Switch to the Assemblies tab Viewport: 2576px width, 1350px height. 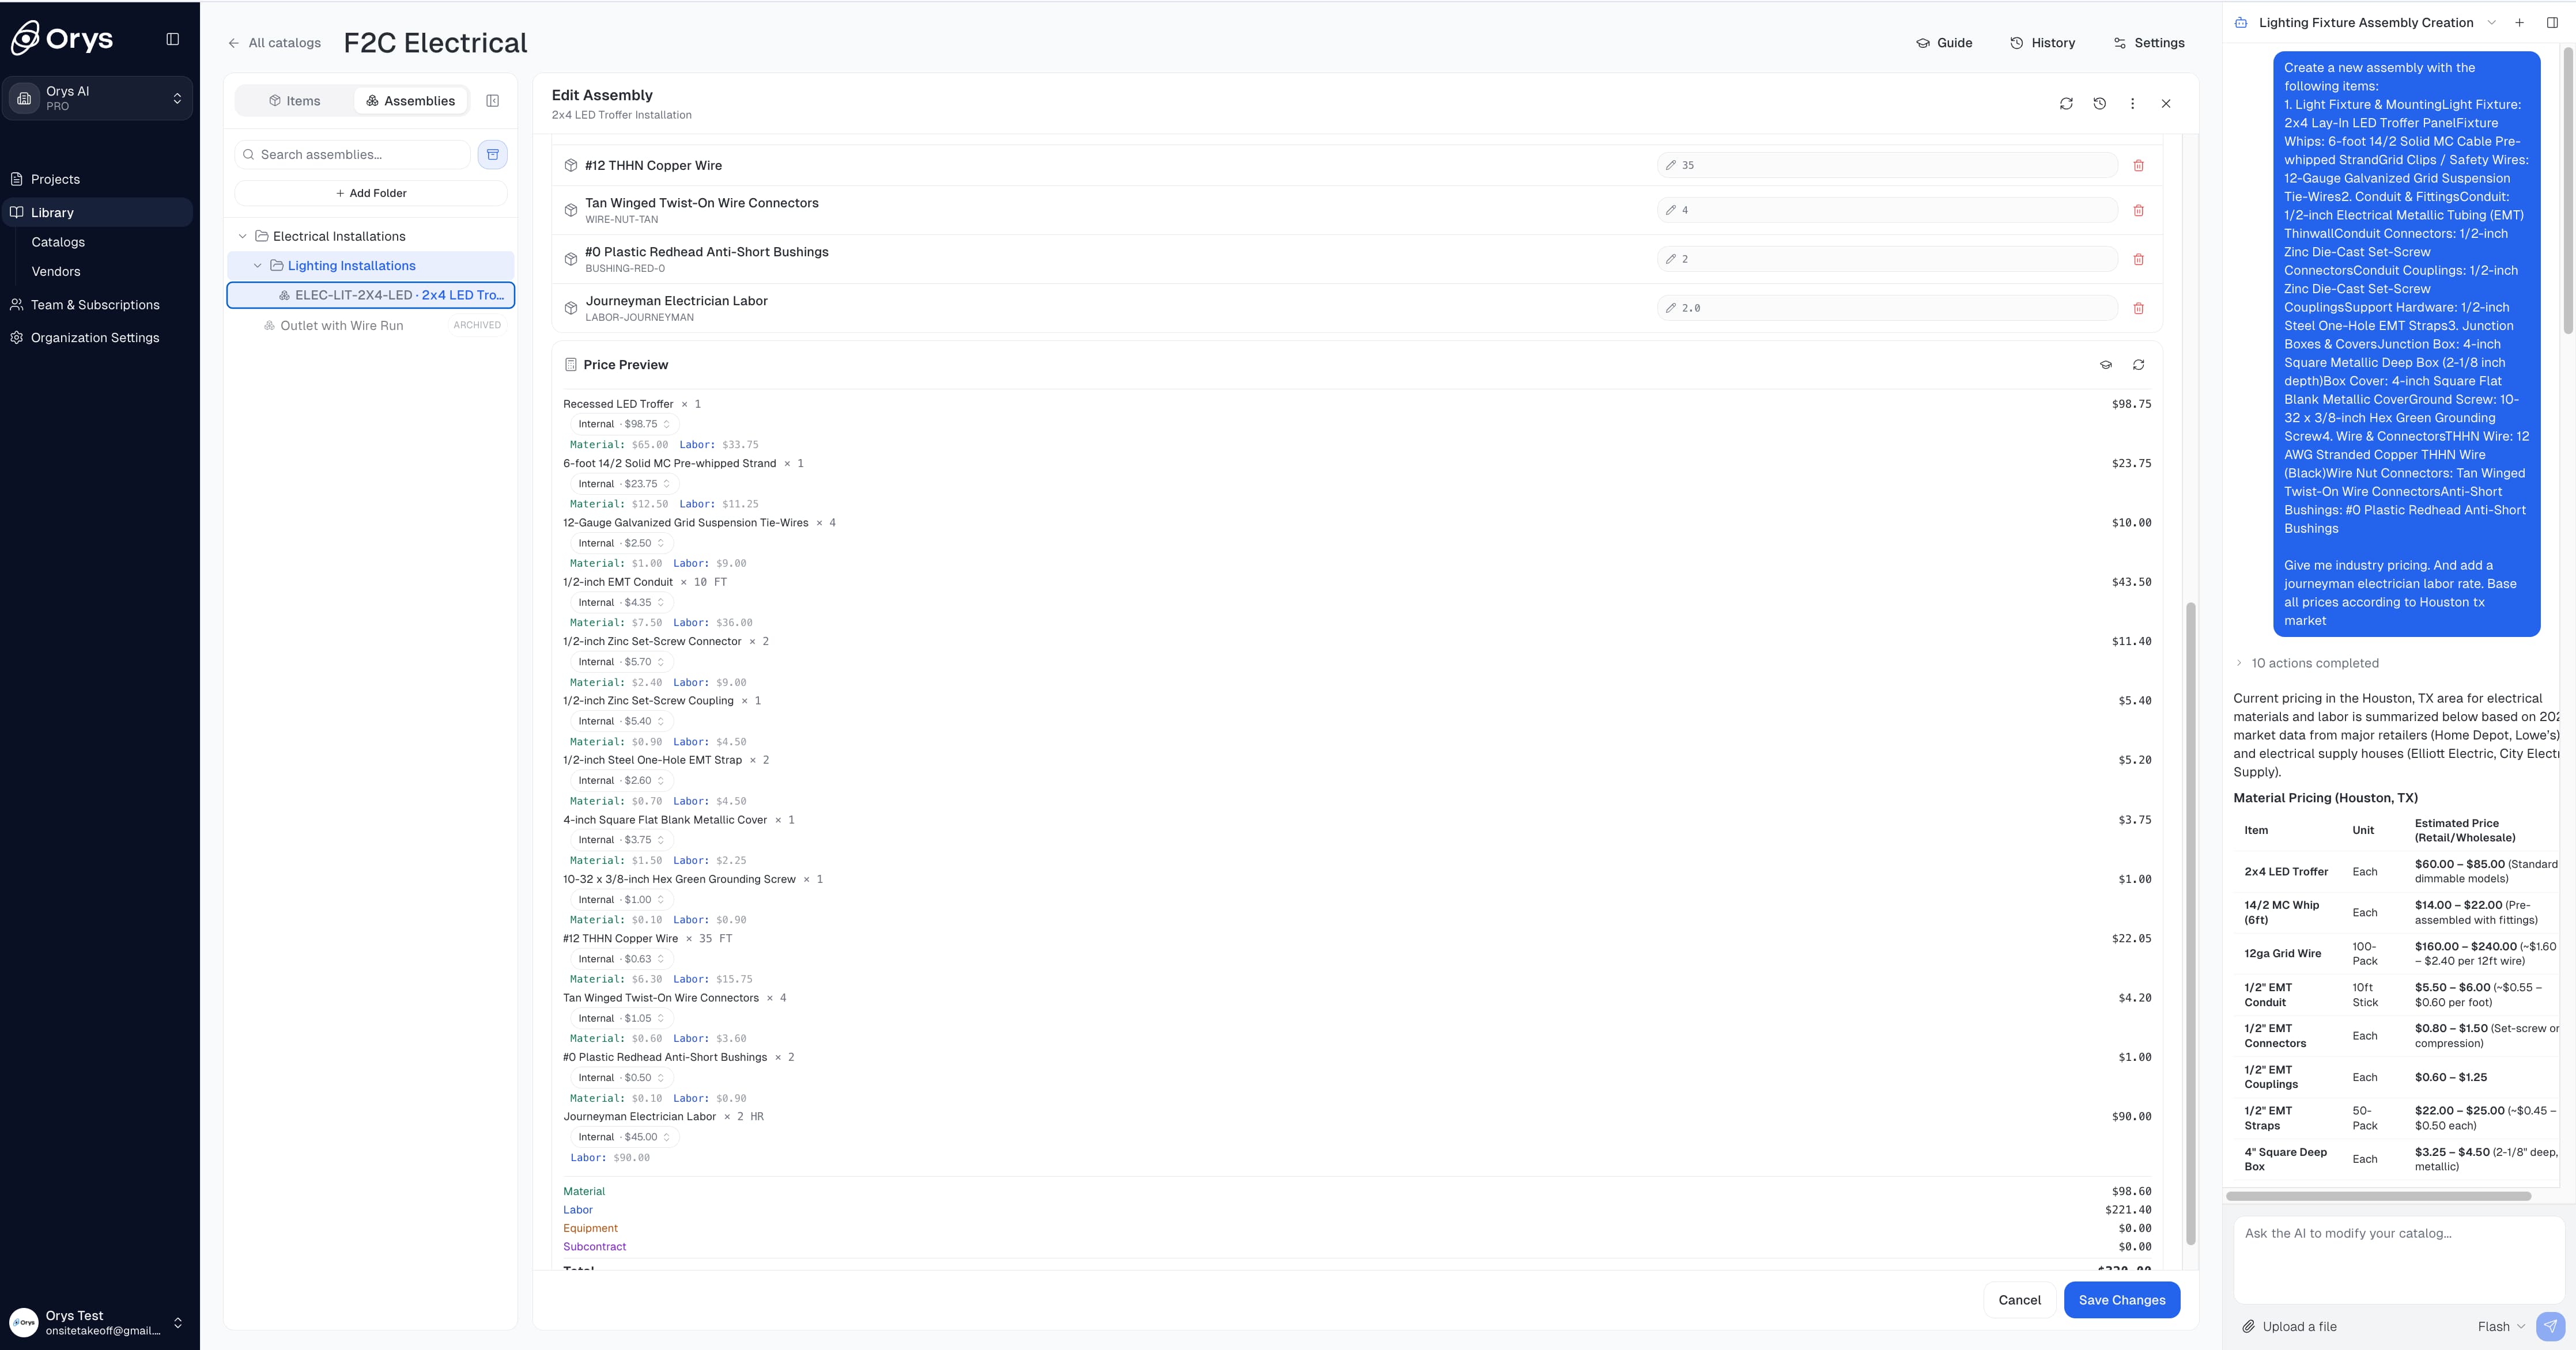(x=410, y=101)
